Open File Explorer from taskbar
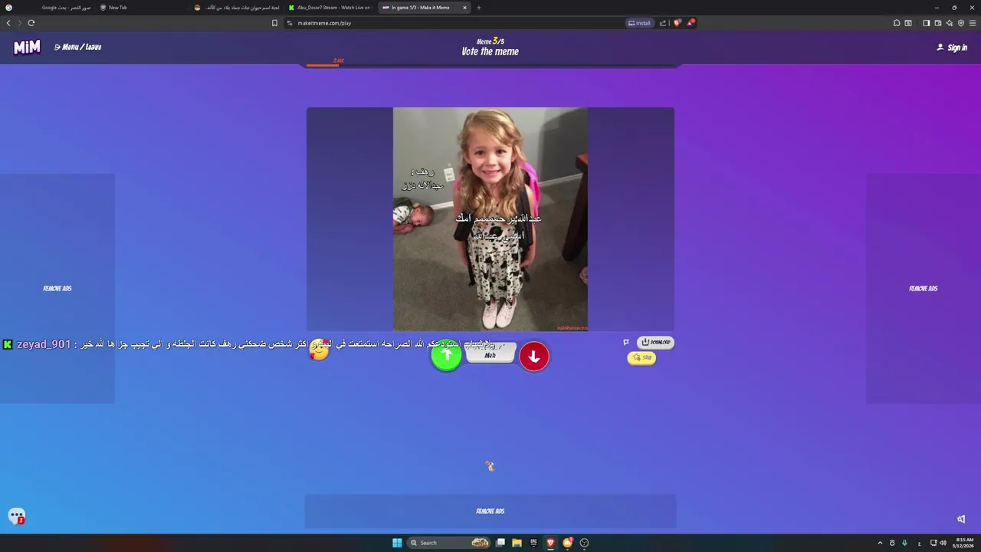 [517, 543]
